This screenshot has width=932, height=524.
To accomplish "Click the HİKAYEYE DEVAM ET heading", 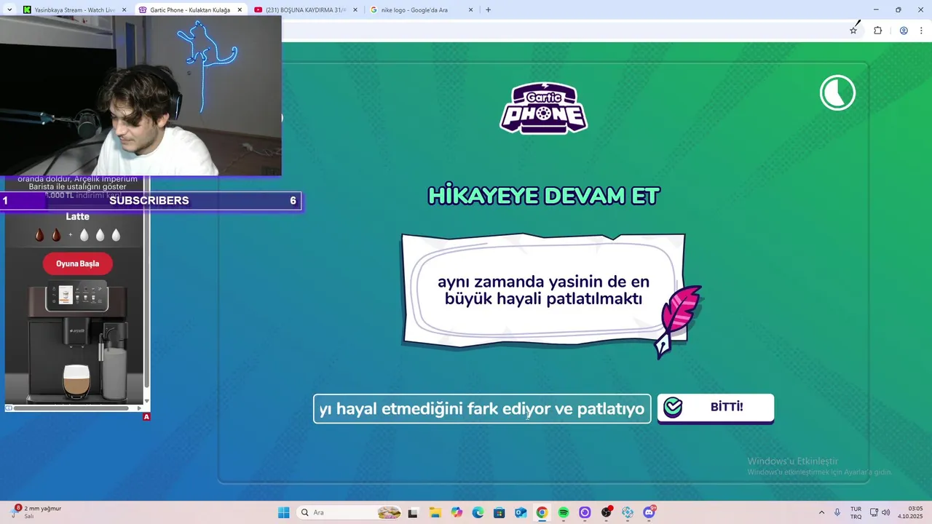I will coord(544,196).
